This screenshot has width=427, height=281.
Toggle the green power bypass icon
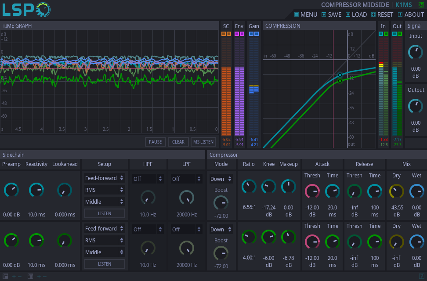[x=421, y=5]
